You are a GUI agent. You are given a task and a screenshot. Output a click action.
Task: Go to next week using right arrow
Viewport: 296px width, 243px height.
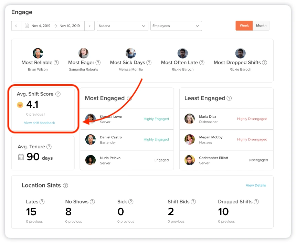pos(89,26)
